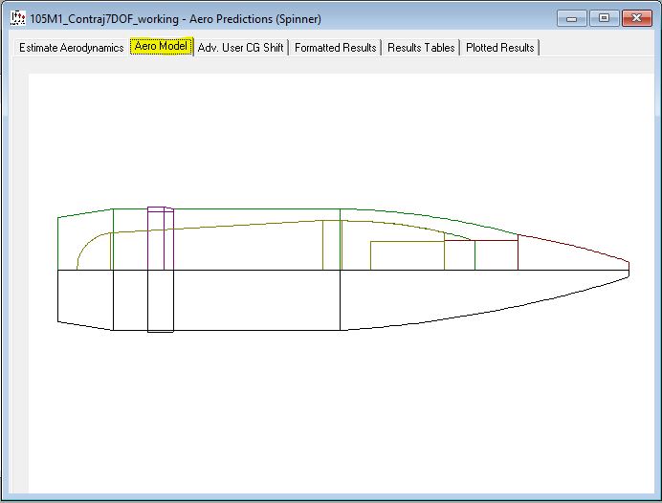Switch to the Estimate Aerodynamics tab

(x=71, y=48)
